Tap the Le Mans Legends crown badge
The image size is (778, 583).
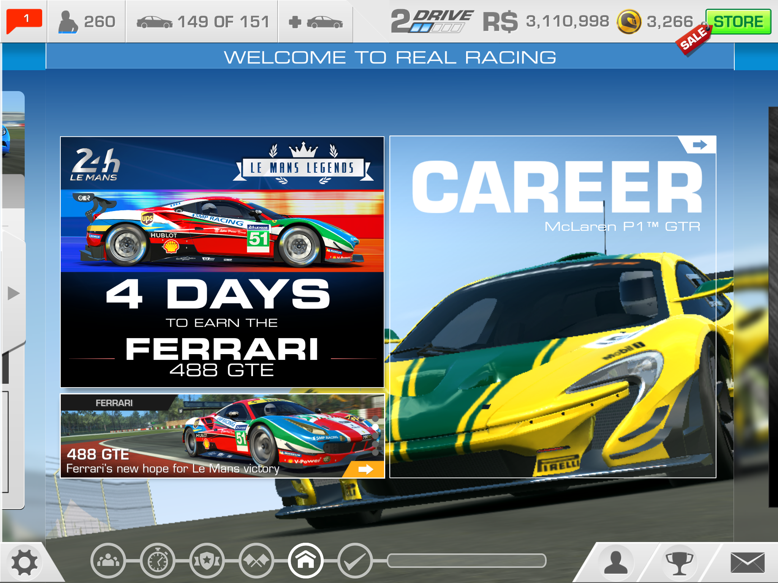pos(303,164)
